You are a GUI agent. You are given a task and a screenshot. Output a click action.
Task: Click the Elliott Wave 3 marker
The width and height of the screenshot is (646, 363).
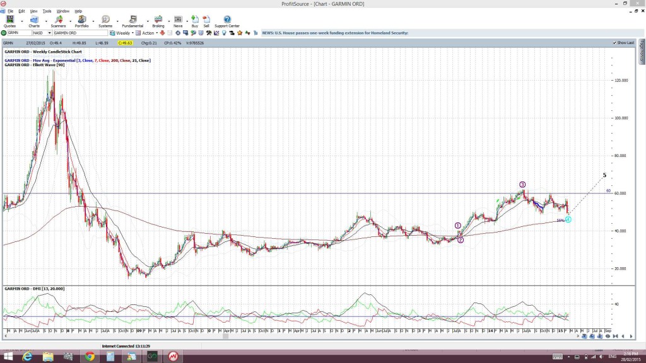pyautogui.click(x=522, y=185)
